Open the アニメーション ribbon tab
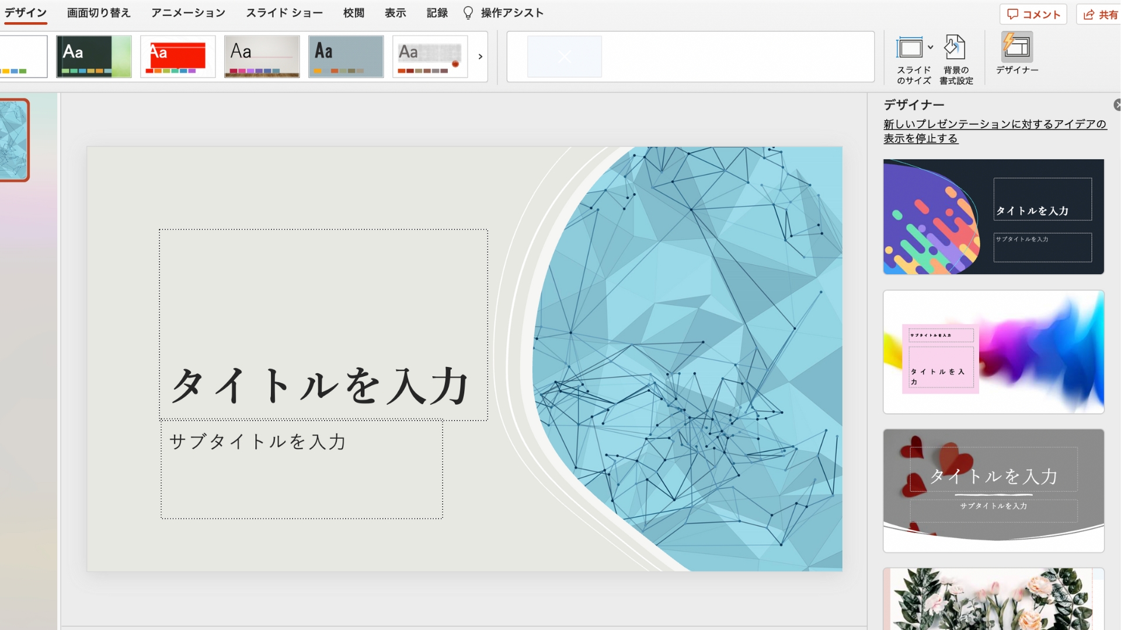 point(188,12)
